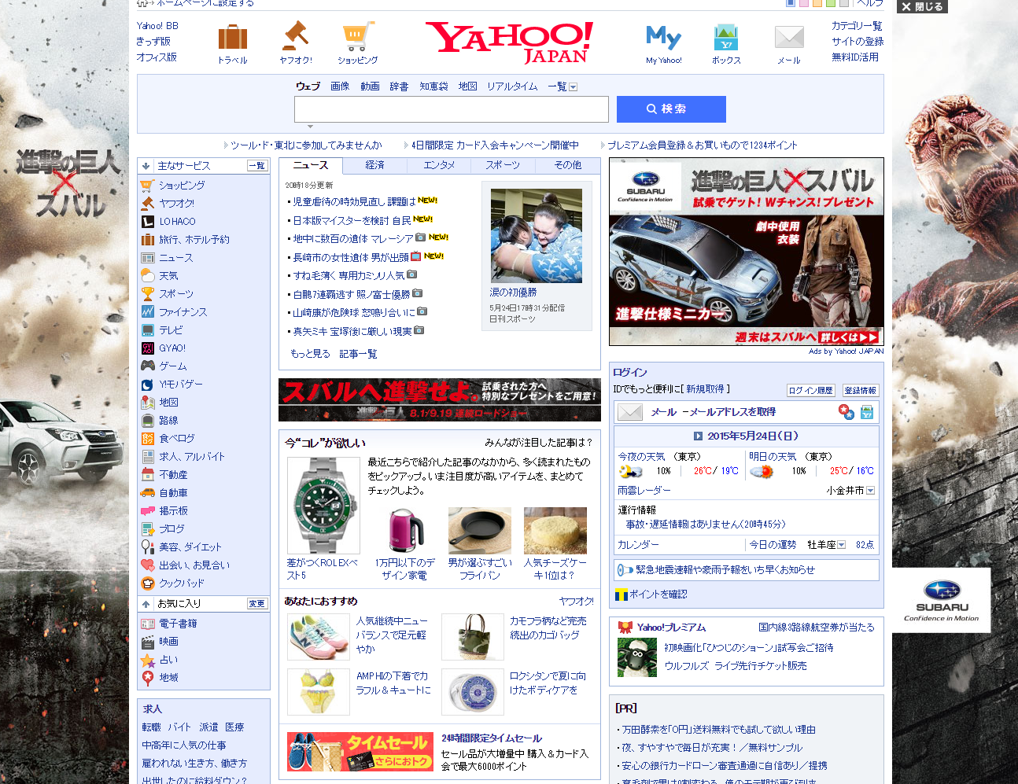Open the 一覧 dropdown beside search tabs
Screen dimensions: 1018x784
(x=573, y=87)
